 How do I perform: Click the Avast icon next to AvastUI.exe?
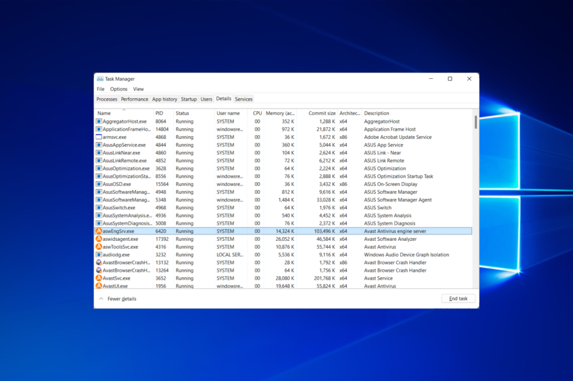pyautogui.click(x=98, y=285)
